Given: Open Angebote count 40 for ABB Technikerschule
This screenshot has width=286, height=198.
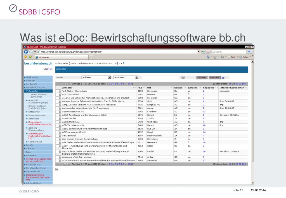Looking at the screenshot, I should click(x=204, y=125).
